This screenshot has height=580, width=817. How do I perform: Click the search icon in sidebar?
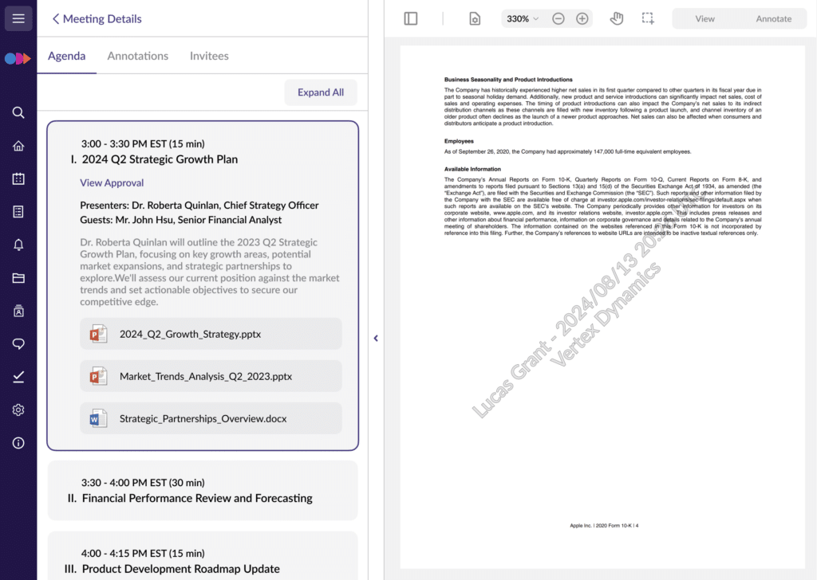point(18,112)
